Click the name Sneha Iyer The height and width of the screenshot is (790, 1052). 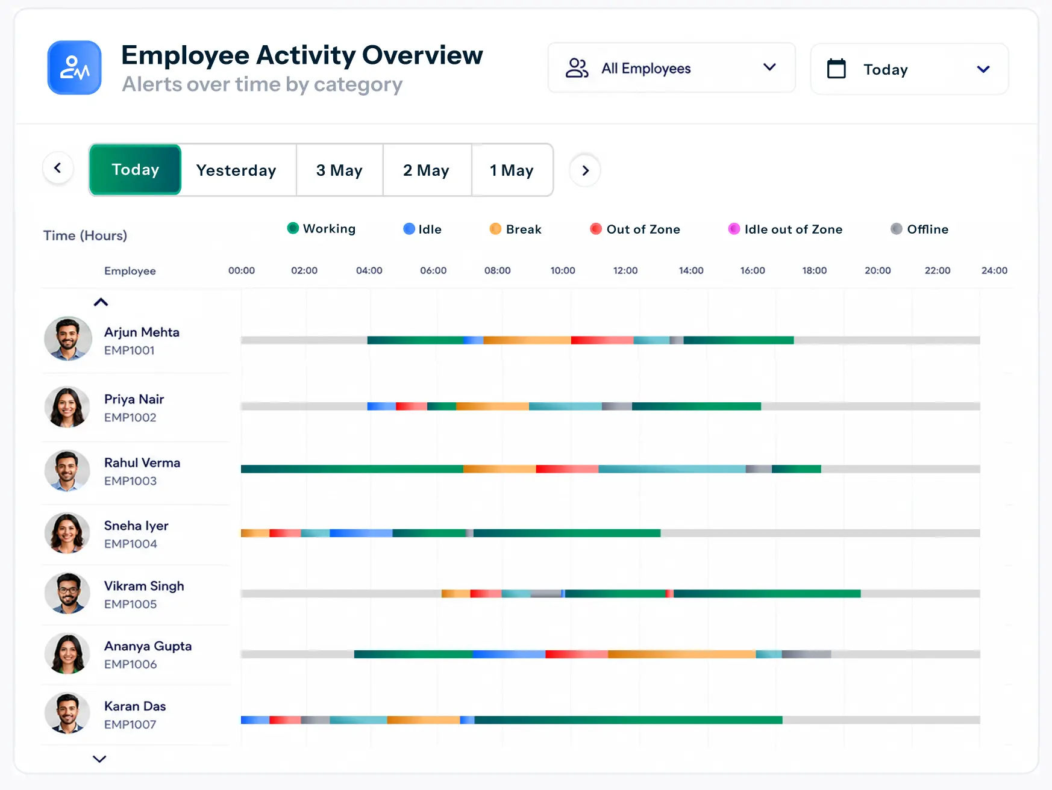(136, 526)
